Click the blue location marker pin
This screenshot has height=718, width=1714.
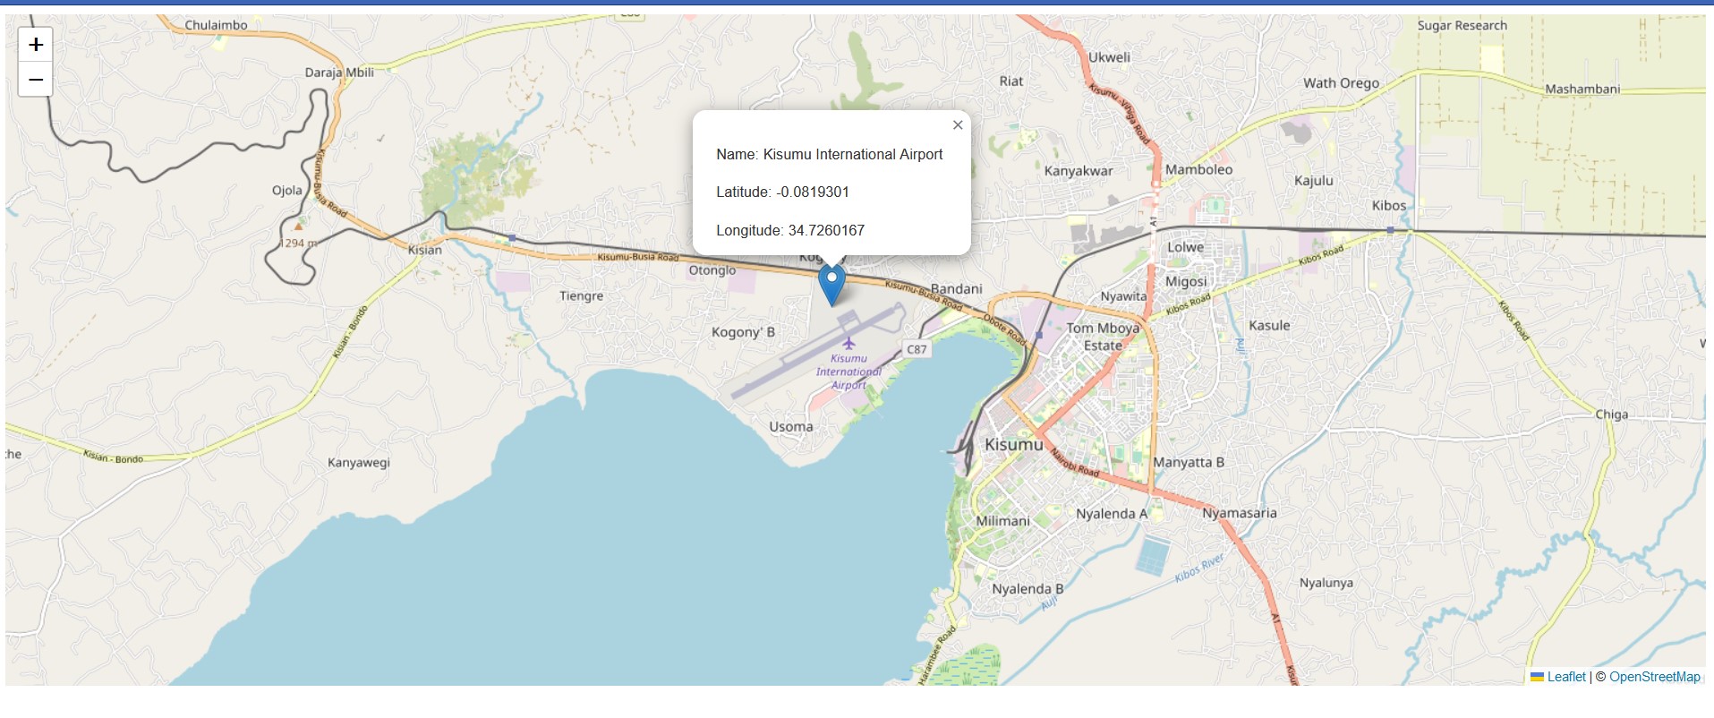click(831, 284)
